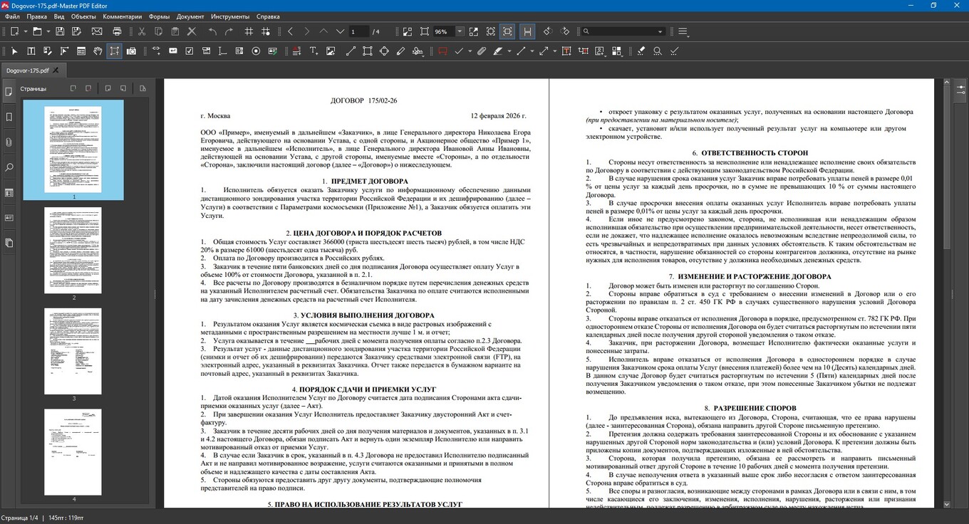
Task: Click the Attach file paperclip tool
Action: click(x=482, y=51)
